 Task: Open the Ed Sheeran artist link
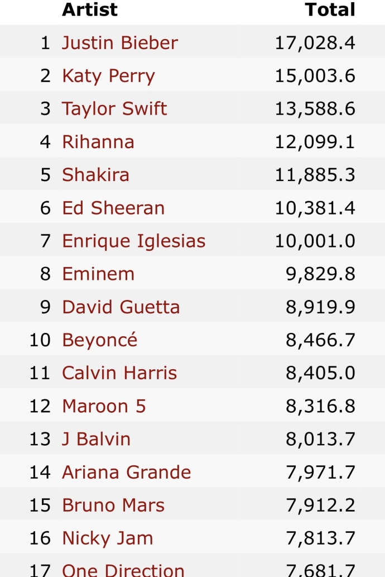coord(113,208)
